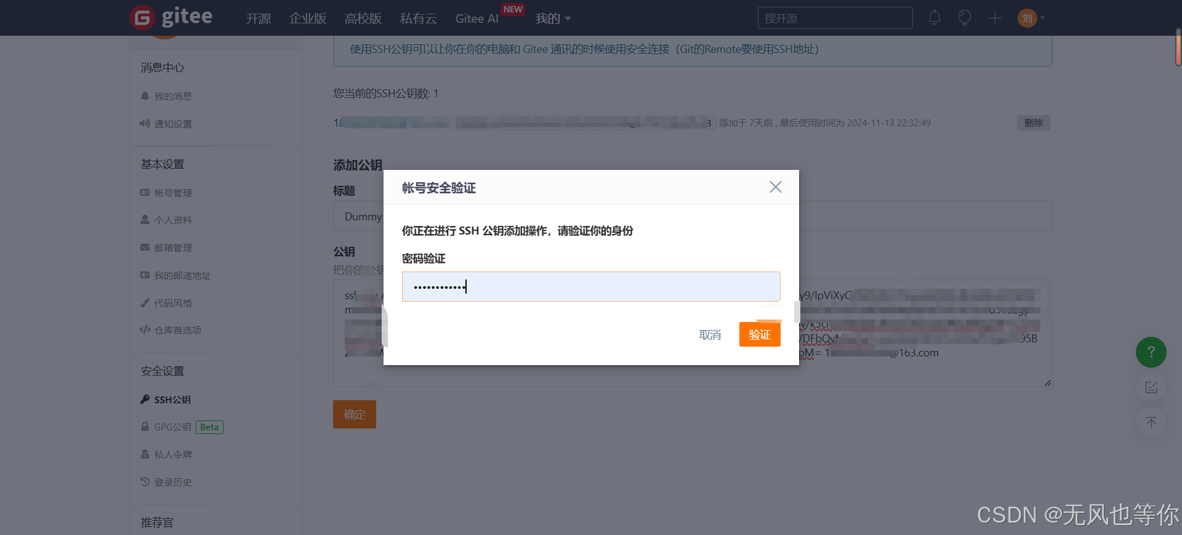The width and height of the screenshot is (1182, 535).
Task: Click the green help question icon
Action: click(1151, 352)
